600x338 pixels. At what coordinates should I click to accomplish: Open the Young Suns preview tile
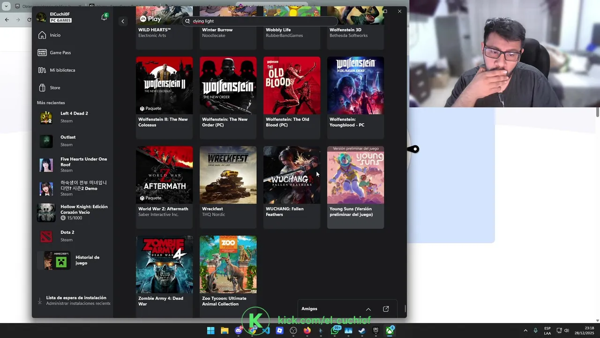[355, 187]
